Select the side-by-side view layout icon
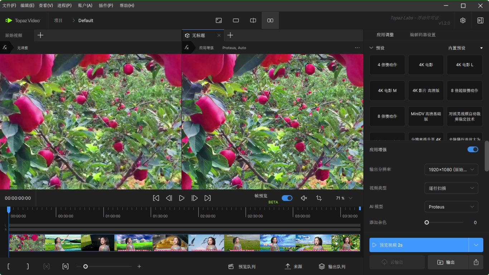Image resolution: width=489 pixels, height=275 pixels. coord(270,20)
